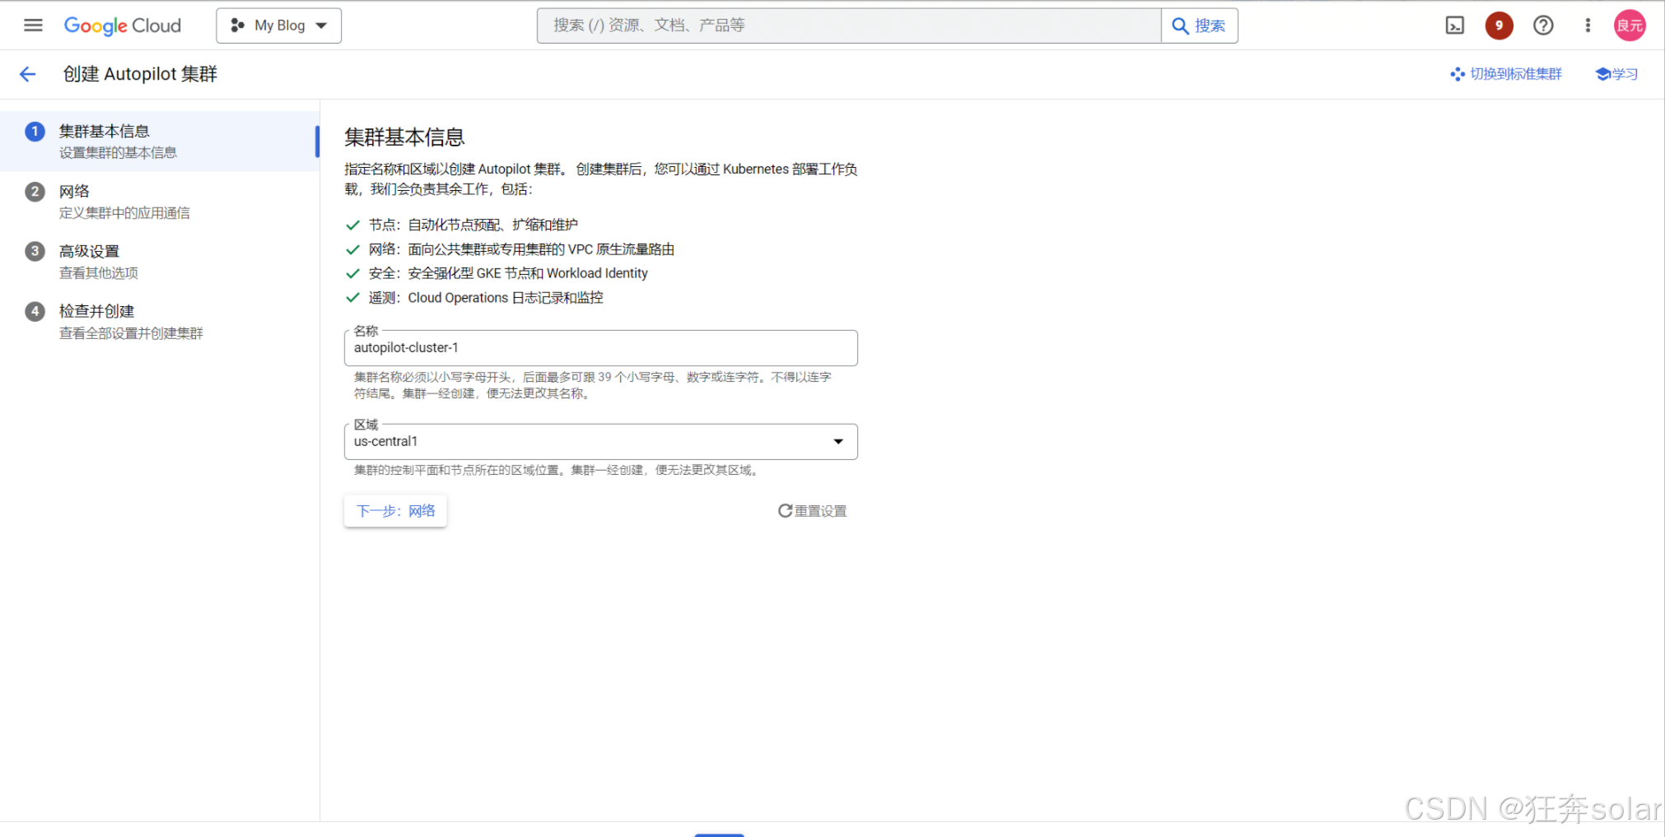Click the Google Cloud logo
The height and width of the screenshot is (837, 1665).
click(123, 26)
